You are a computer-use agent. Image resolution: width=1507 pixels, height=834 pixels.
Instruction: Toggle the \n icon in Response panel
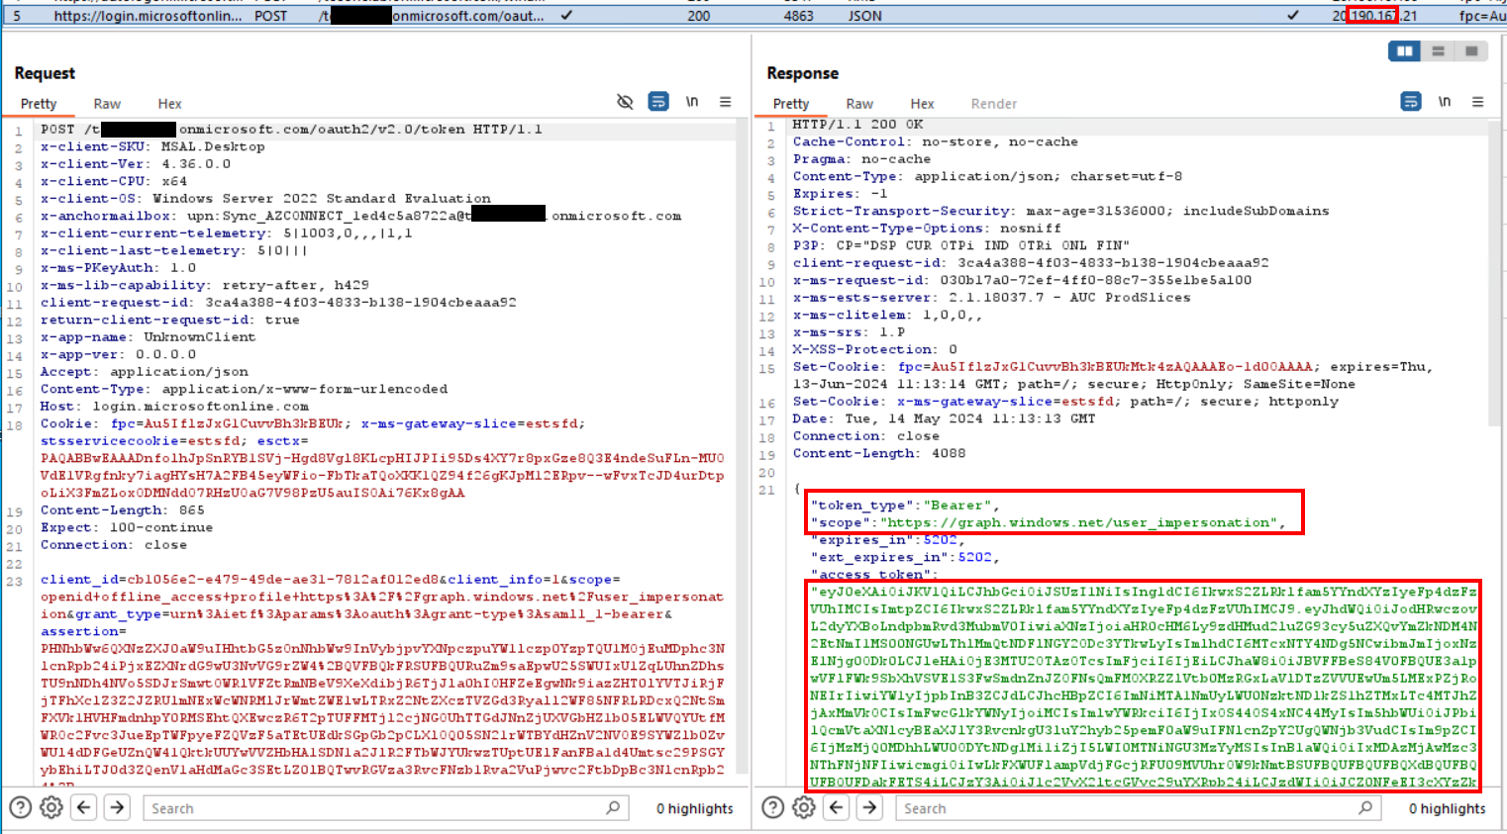(x=1445, y=102)
